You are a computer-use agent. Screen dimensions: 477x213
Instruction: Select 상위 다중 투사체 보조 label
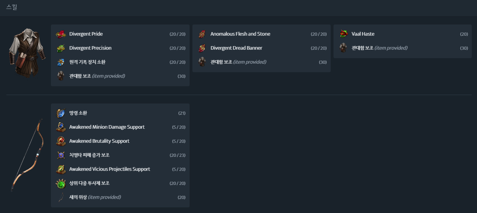click(x=89, y=183)
